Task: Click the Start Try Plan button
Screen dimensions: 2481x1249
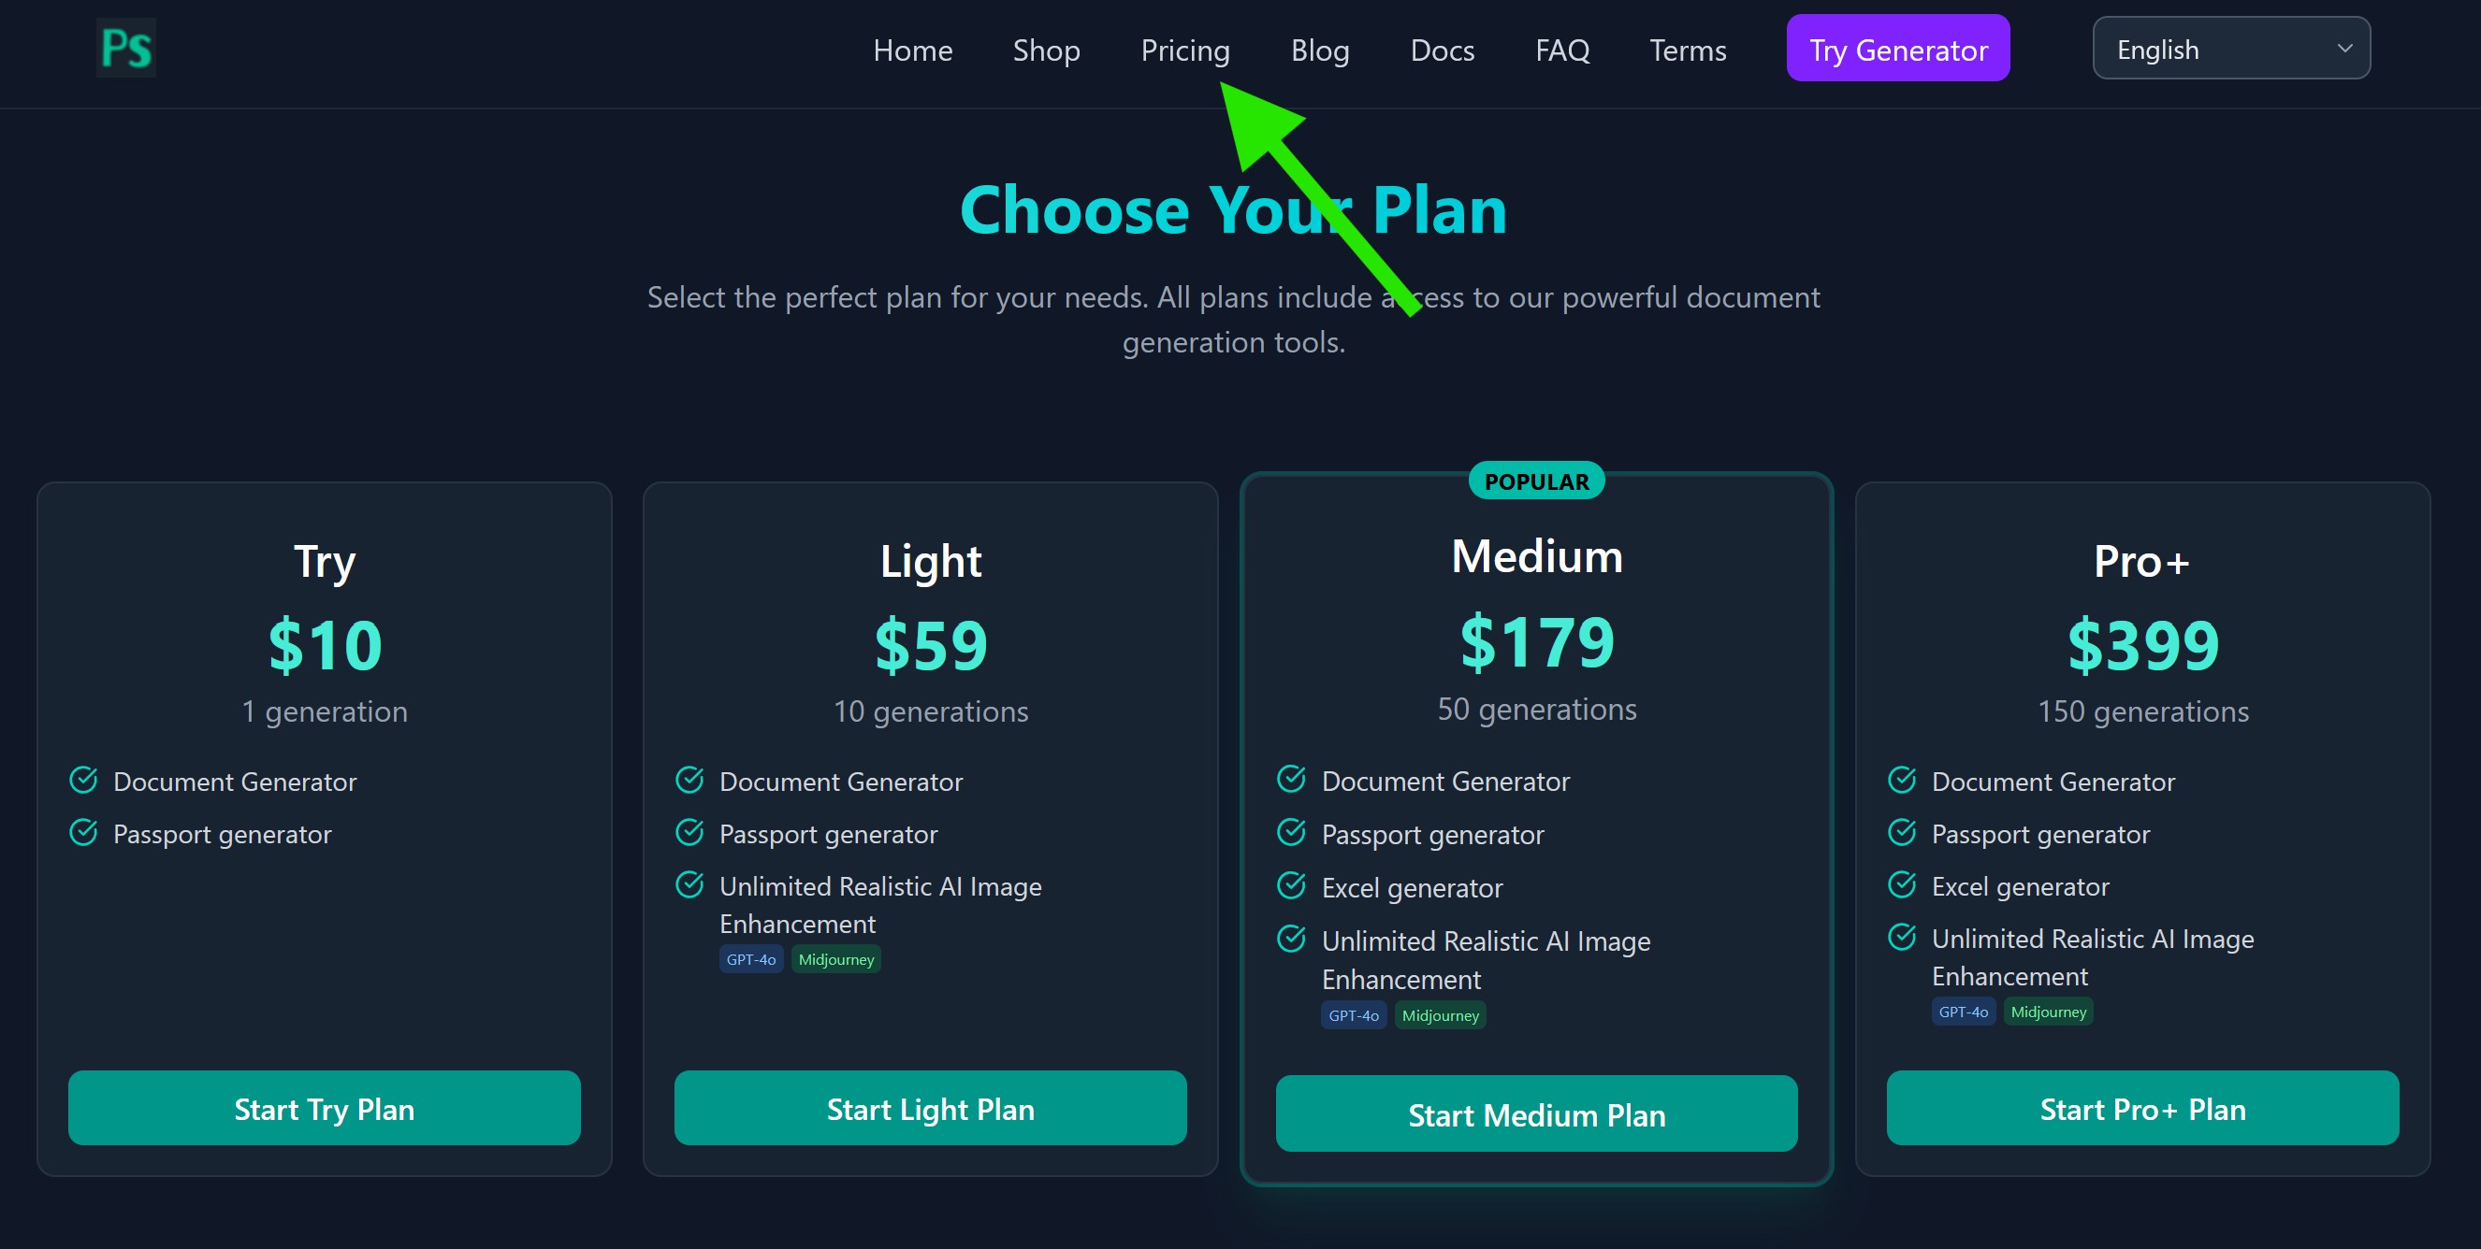Action: tap(325, 1109)
